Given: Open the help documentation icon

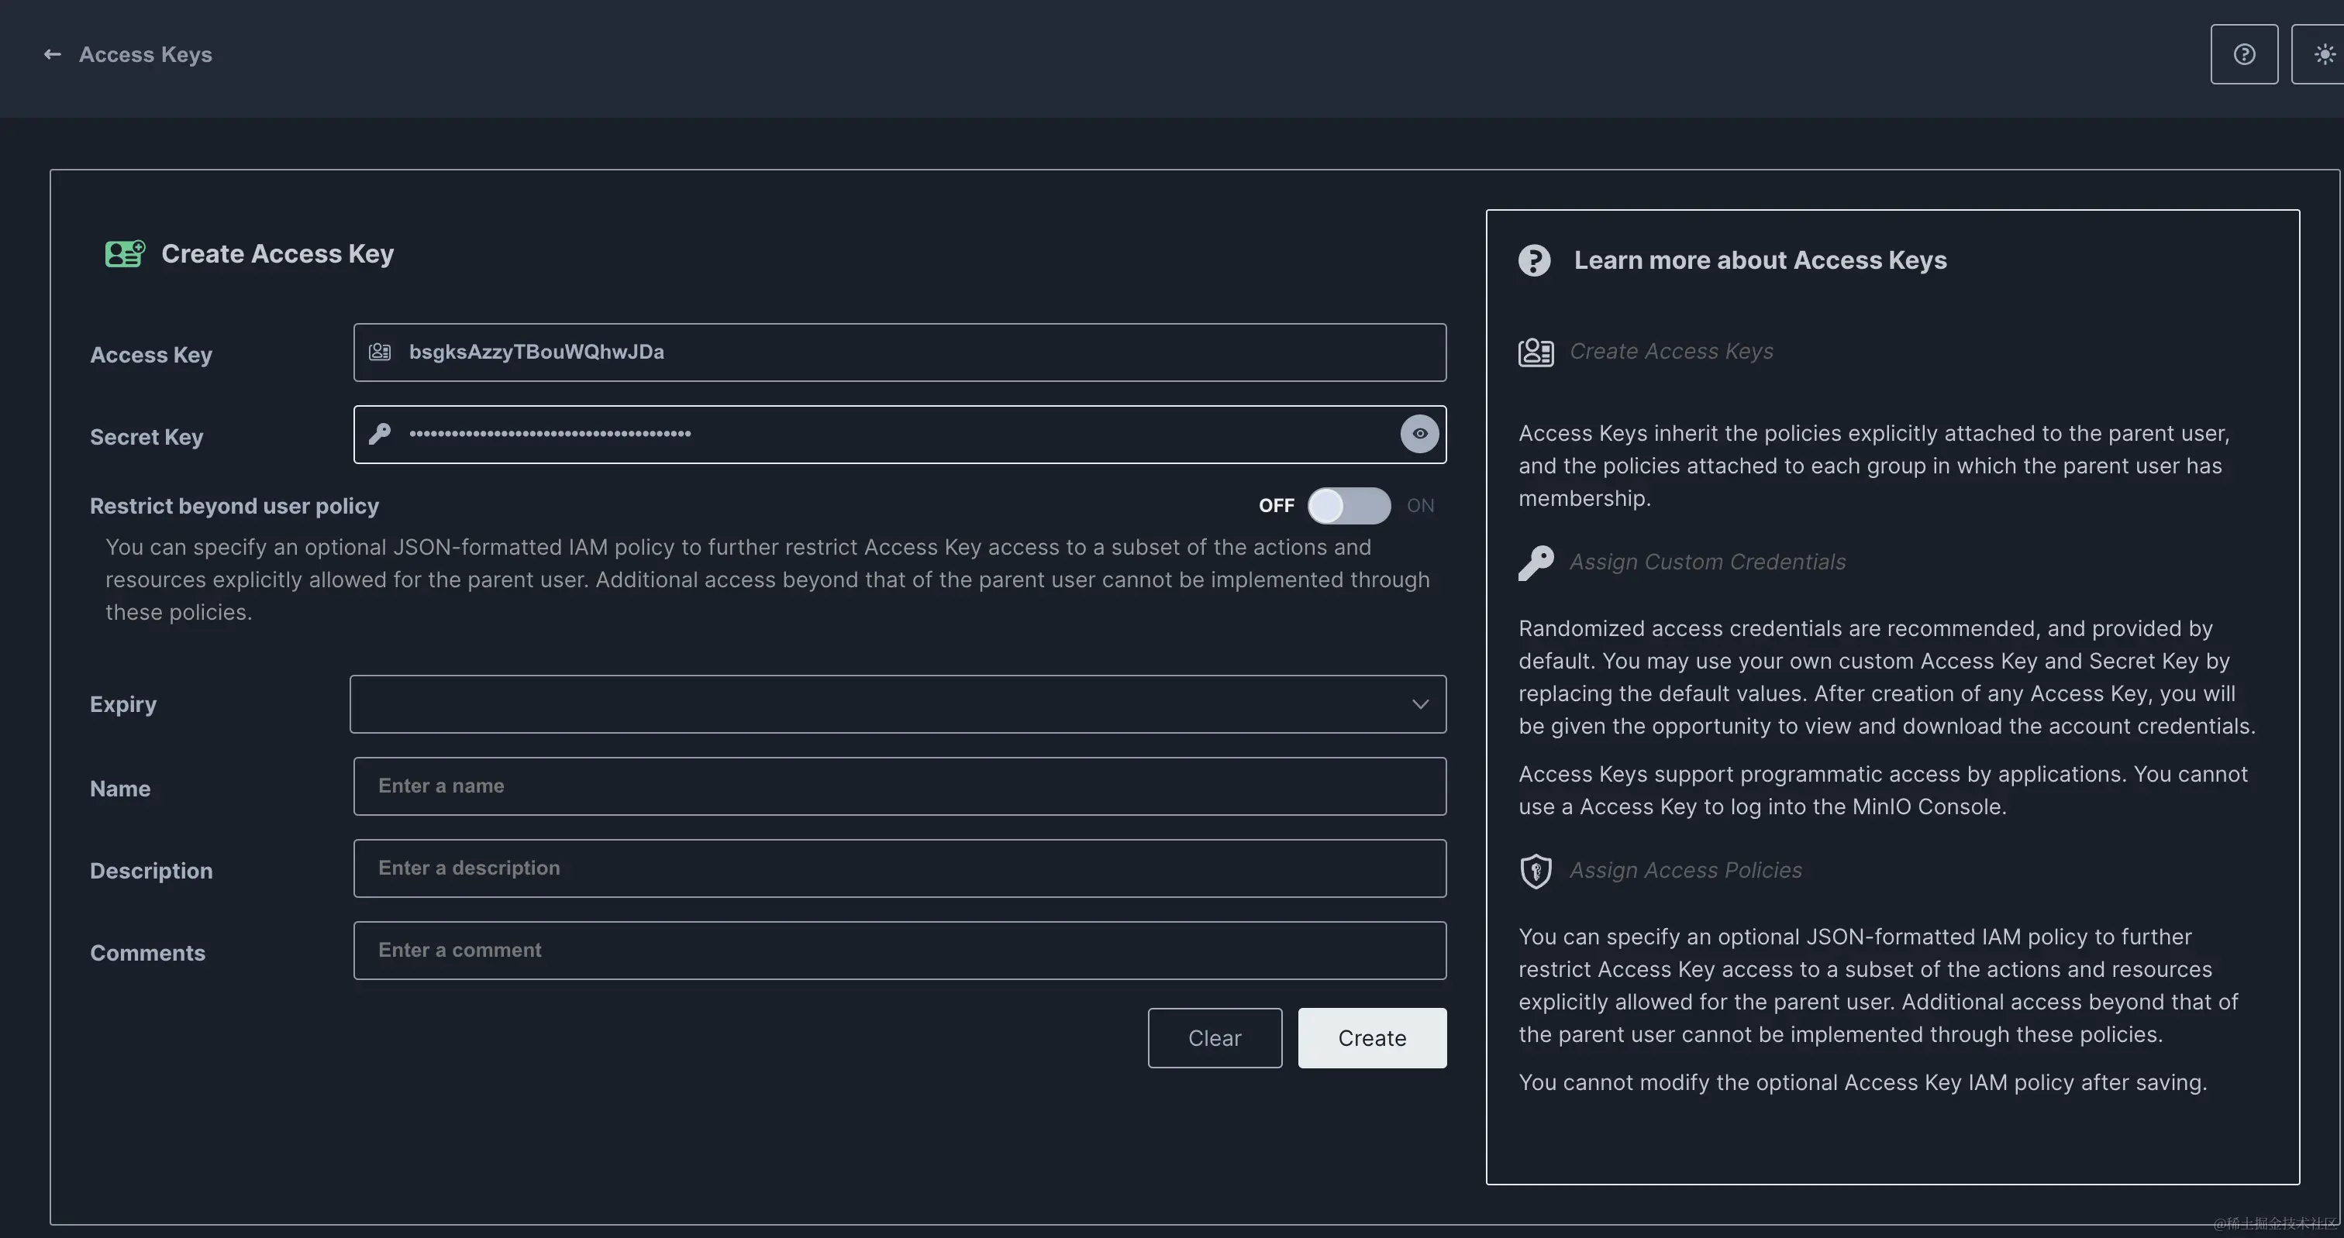Looking at the screenshot, I should click(x=2244, y=54).
